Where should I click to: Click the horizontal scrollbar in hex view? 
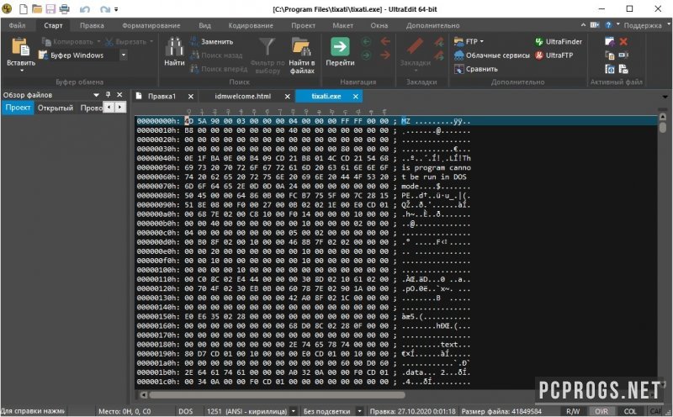pyautogui.click(x=277, y=394)
